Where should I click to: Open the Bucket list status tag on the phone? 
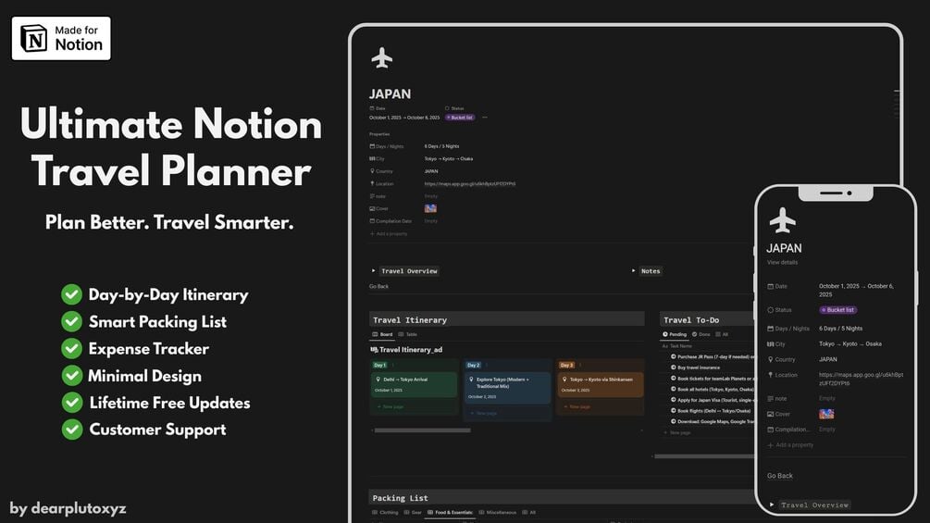click(x=838, y=310)
